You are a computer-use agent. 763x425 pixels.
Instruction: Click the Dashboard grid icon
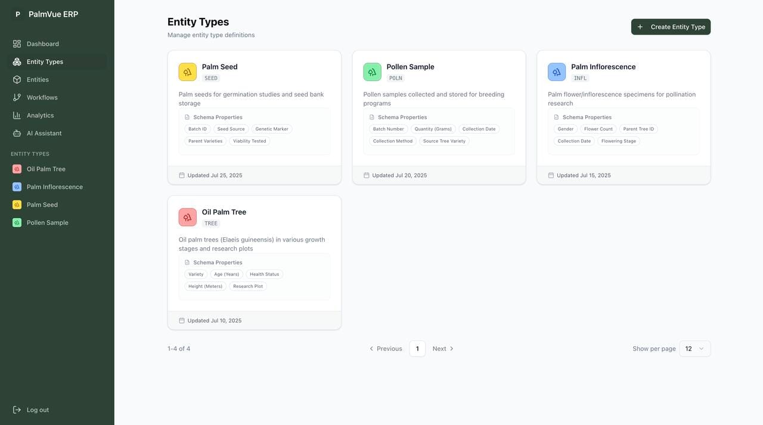(x=17, y=44)
